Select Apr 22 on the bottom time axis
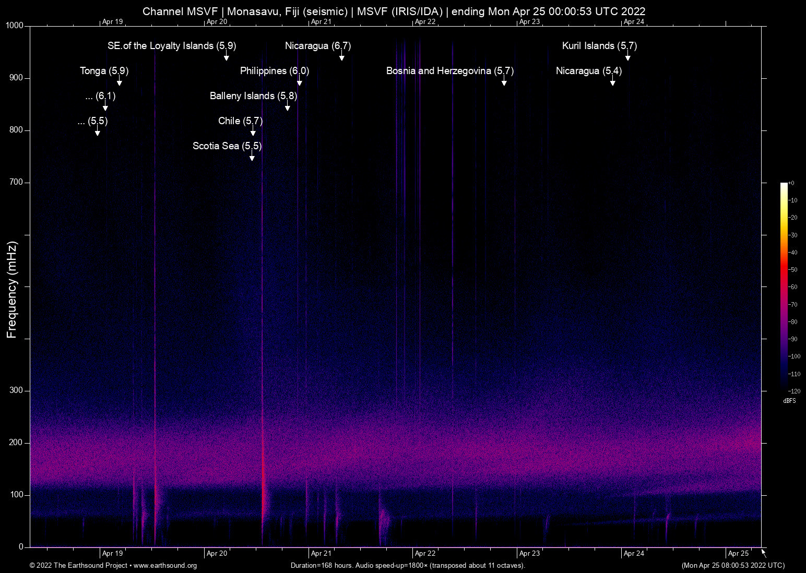Screen dimensions: 806x573 point(425,554)
